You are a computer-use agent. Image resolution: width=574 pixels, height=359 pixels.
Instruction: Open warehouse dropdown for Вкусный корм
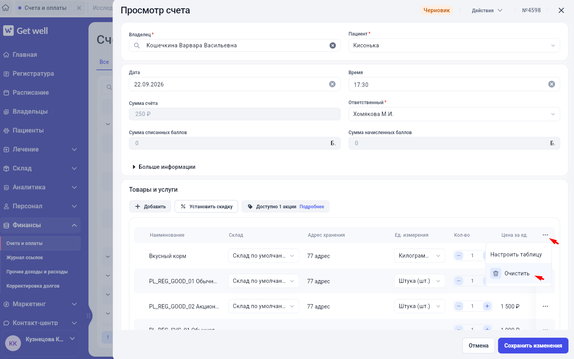[263, 256]
